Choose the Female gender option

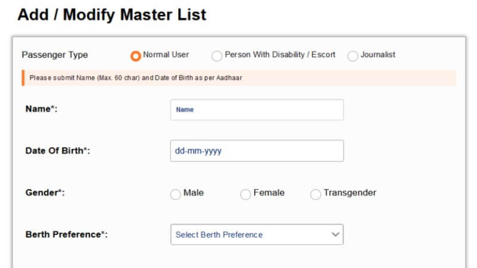tap(245, 194)
